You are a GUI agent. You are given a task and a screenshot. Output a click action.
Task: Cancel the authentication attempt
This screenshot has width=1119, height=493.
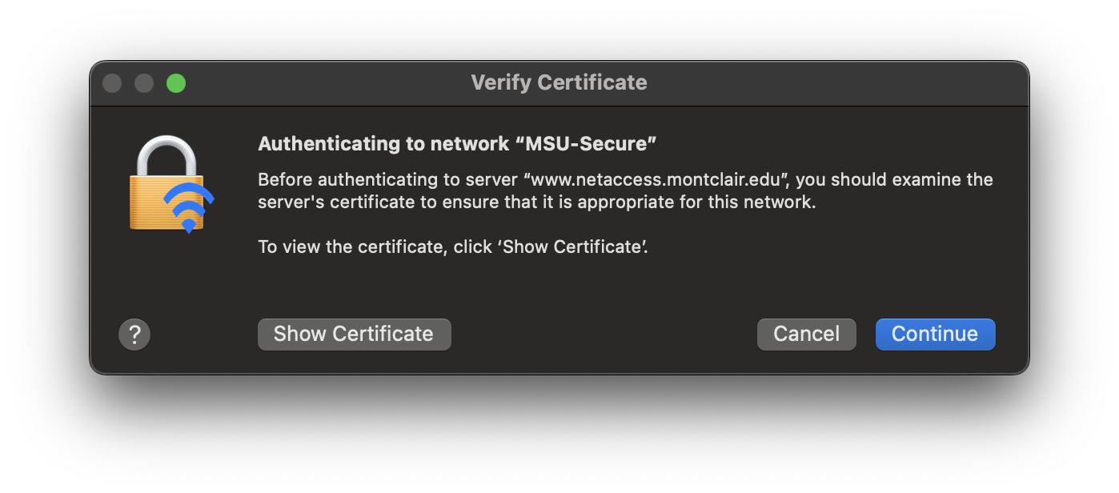pyautogui.click(x=806, y=334)
